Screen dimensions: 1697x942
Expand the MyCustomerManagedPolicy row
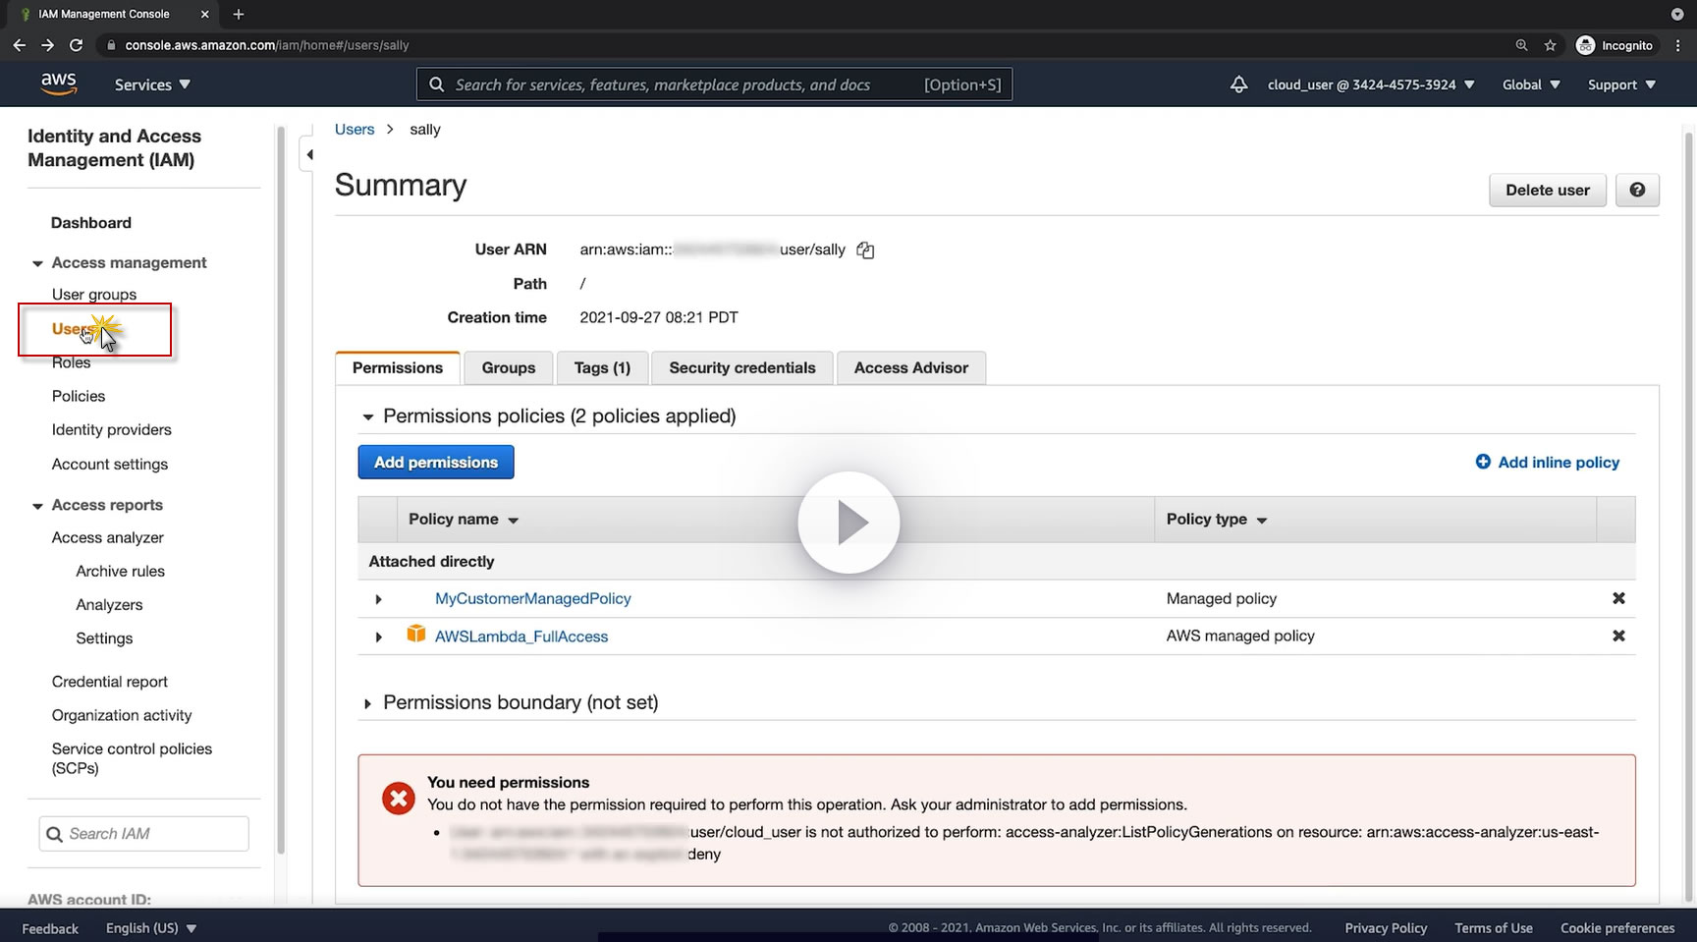tap(378, 599)
